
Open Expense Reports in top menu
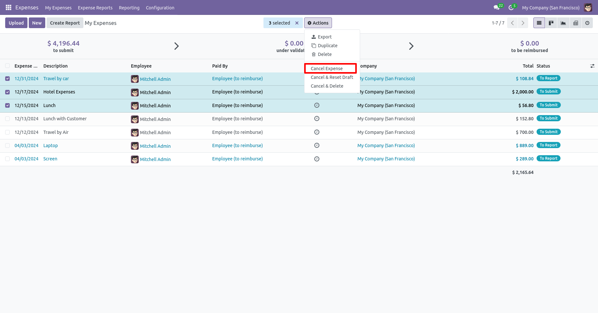95,8
